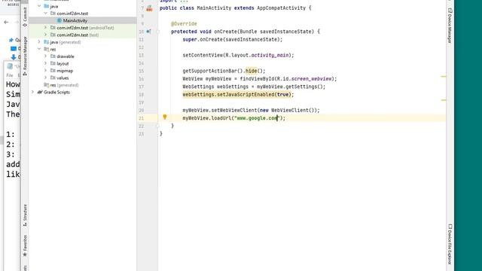Collapse the res folder
482x271 pixels.
(39, 49)
